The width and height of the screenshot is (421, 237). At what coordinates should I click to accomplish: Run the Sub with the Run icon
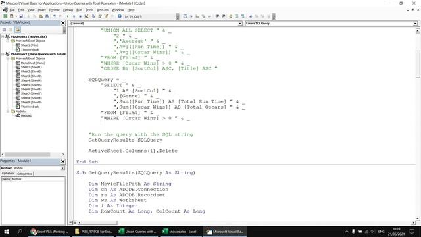coord(68,16)
